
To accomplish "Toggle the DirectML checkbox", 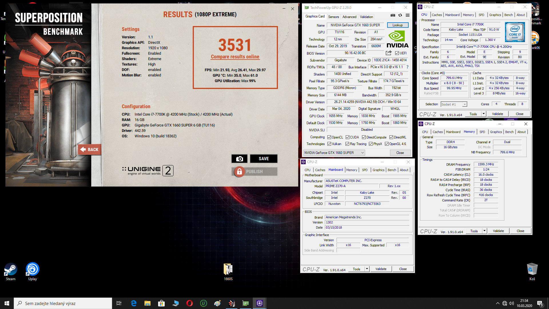I will (391, 137).
